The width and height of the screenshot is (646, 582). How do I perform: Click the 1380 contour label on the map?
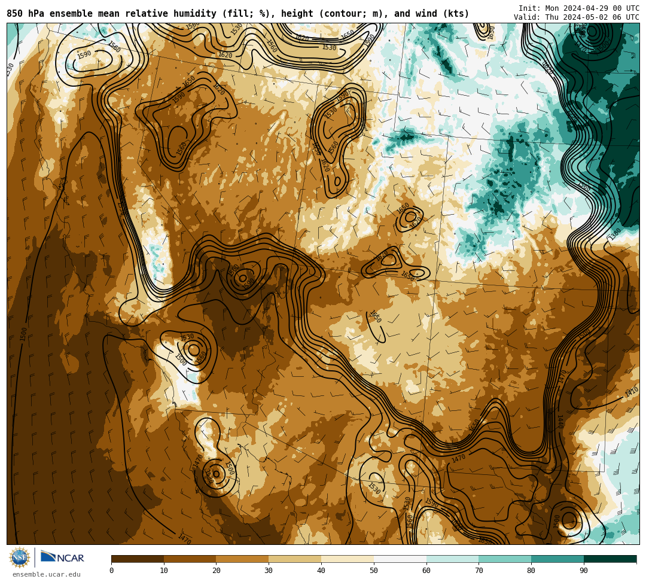pyautogui.click(x=614, y=234)
